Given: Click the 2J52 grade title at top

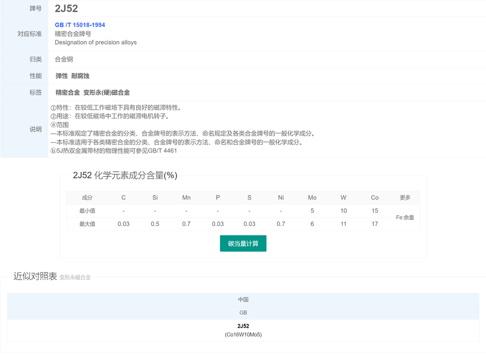Looking at the screenshot, I should coord(66,8).
